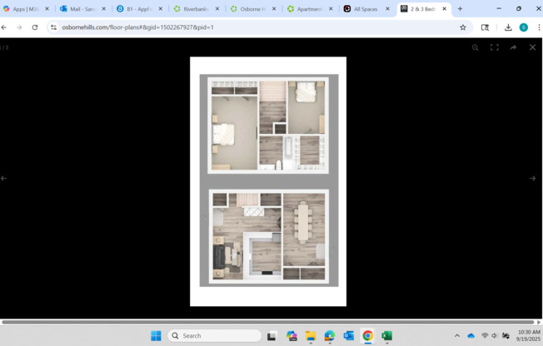Show the previous gallery image
The image size is (543, 346).
4,179
